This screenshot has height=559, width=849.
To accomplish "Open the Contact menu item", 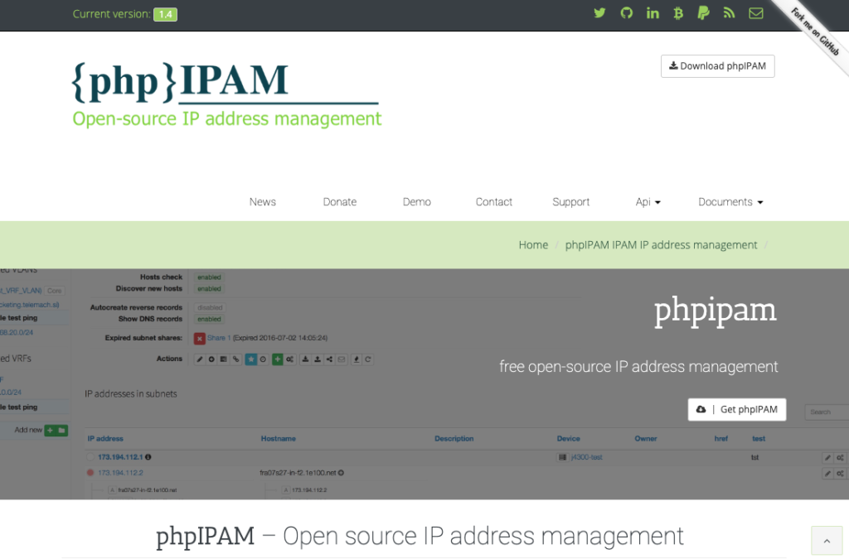I will tap(494, 201).
